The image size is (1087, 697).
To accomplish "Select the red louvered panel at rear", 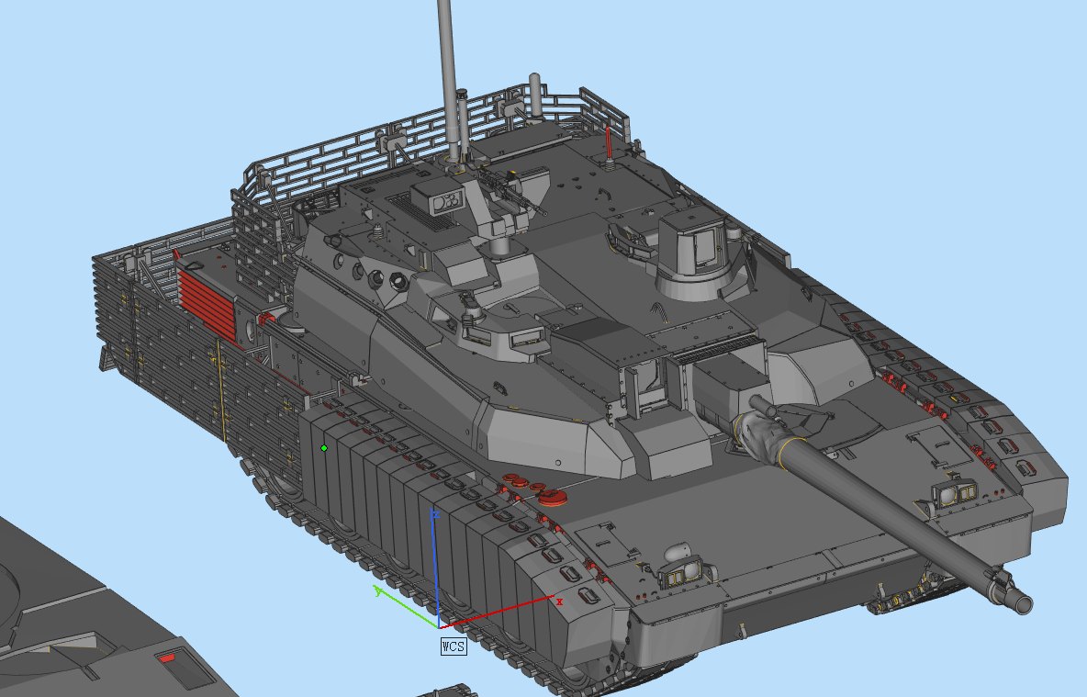I will [207, 306].
